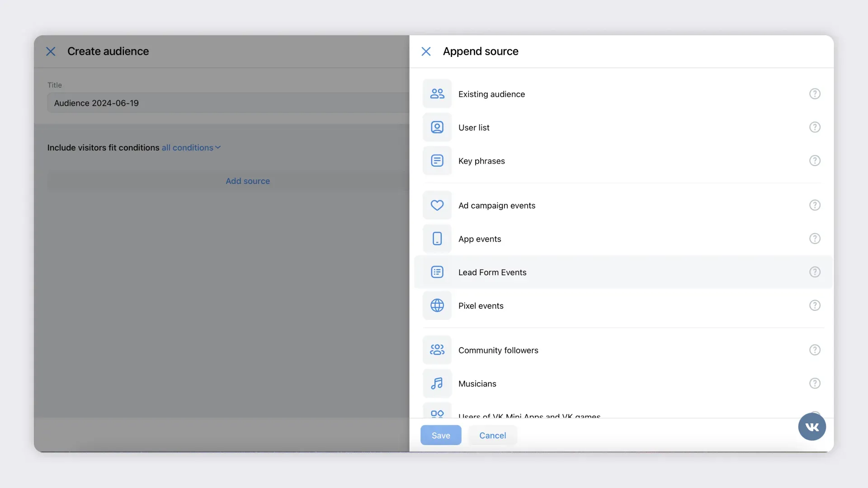
Task: Open help for Pixel events
Action: coord(814,305)
